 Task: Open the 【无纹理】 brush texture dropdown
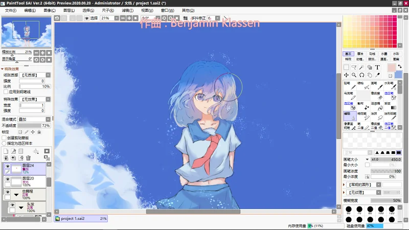[x=378, y=192]
